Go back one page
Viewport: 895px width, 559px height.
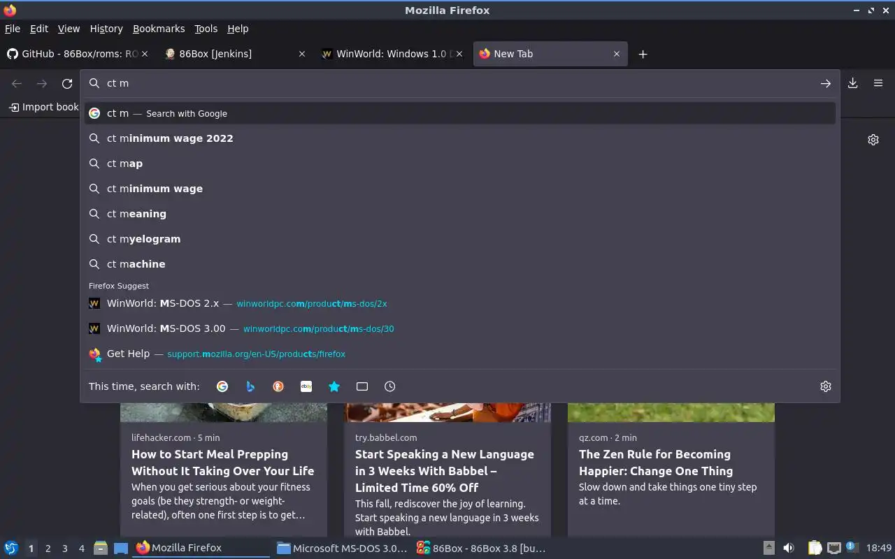click(x=17, y=83)
